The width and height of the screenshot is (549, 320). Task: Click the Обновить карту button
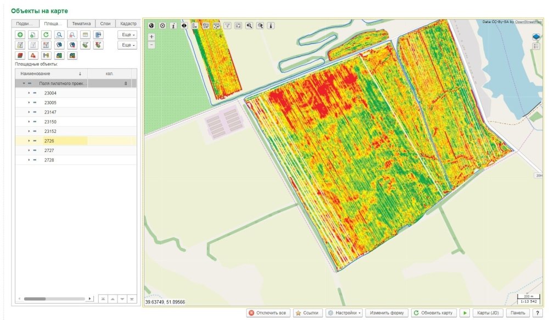433,313
